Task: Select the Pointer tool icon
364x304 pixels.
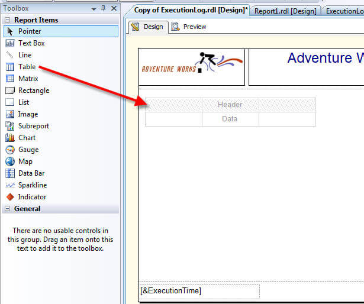Action: pos(9,31)
